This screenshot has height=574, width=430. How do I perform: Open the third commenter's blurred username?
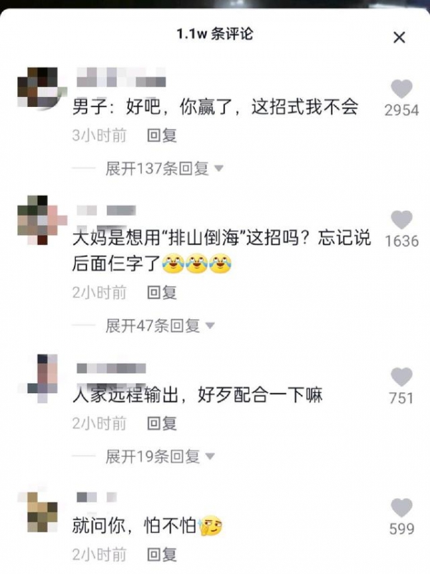pos(111,368)
